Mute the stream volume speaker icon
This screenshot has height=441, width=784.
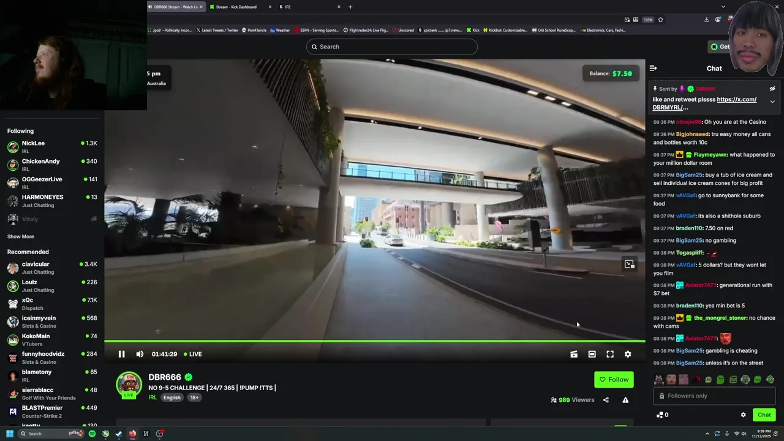140,354
